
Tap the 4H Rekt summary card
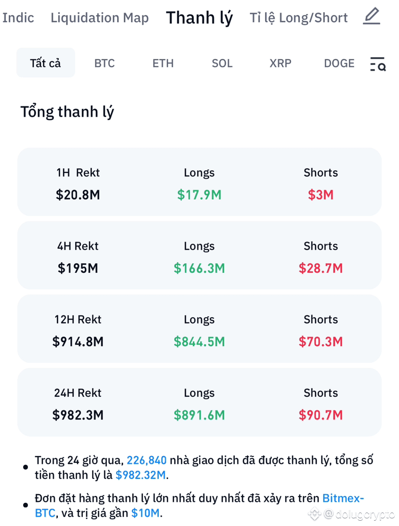[x=199, y=255]
